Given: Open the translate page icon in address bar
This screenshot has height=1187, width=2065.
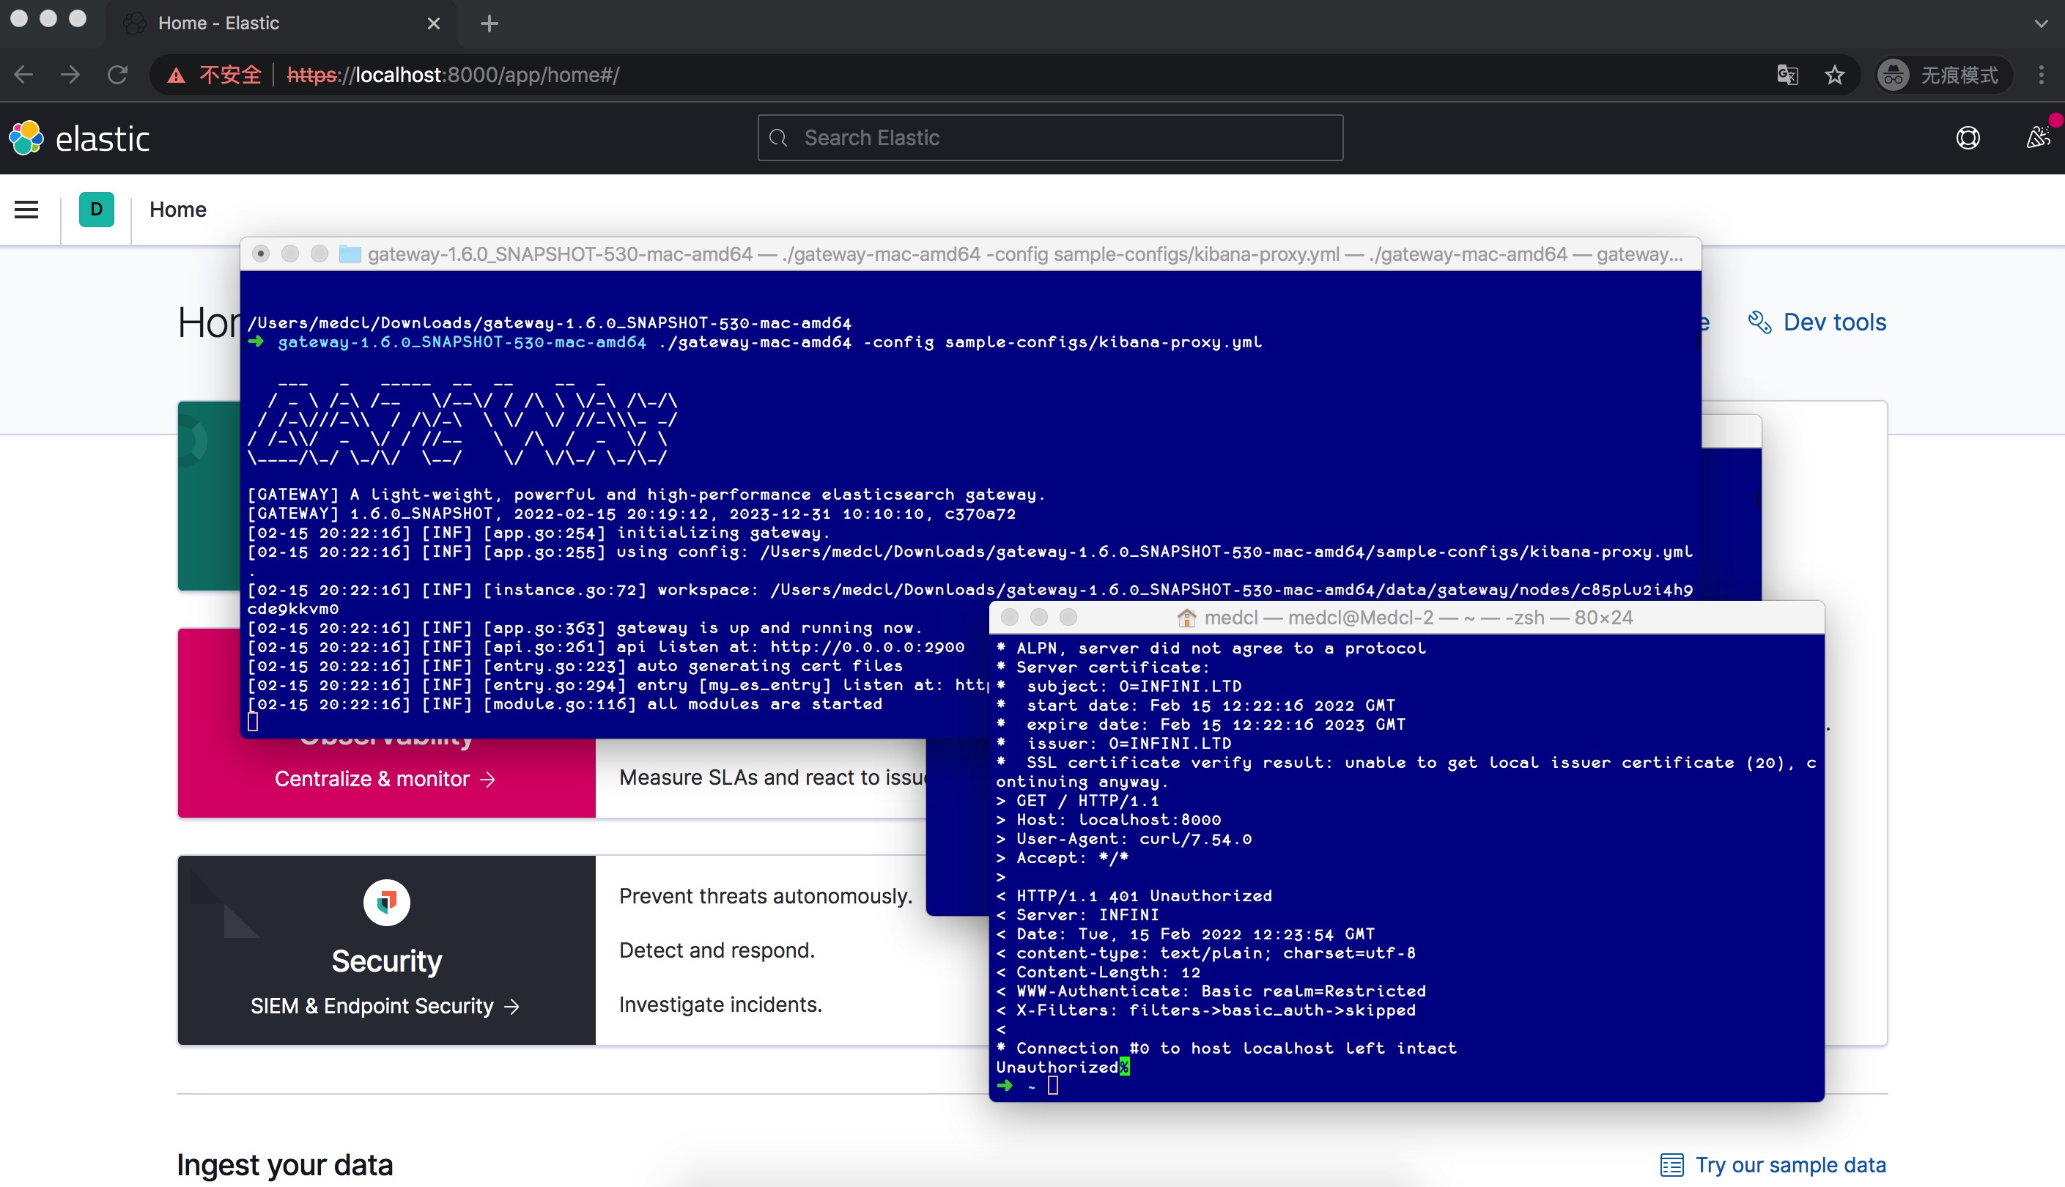Looking at the screenshot, I should pos(1787,75).
